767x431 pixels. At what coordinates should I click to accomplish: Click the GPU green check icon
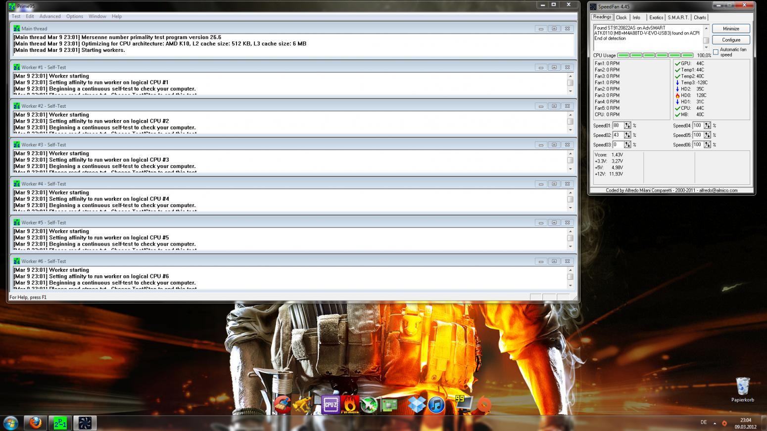tap(677, 63)
